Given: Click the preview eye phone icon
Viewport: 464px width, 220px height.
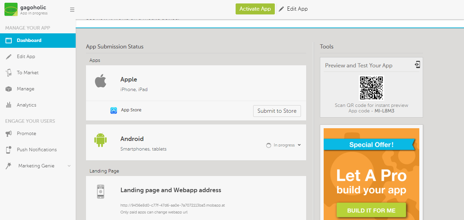Looking at the screenshot, I should 417,65.
